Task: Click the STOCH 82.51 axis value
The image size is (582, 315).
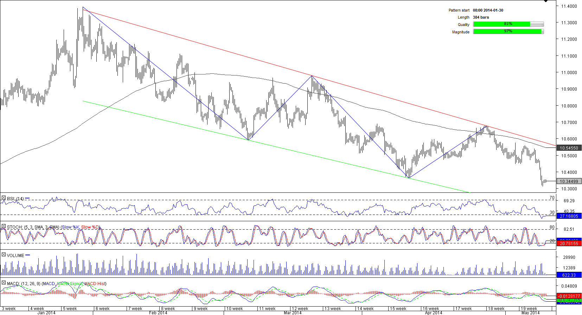Action: (569, 229)
